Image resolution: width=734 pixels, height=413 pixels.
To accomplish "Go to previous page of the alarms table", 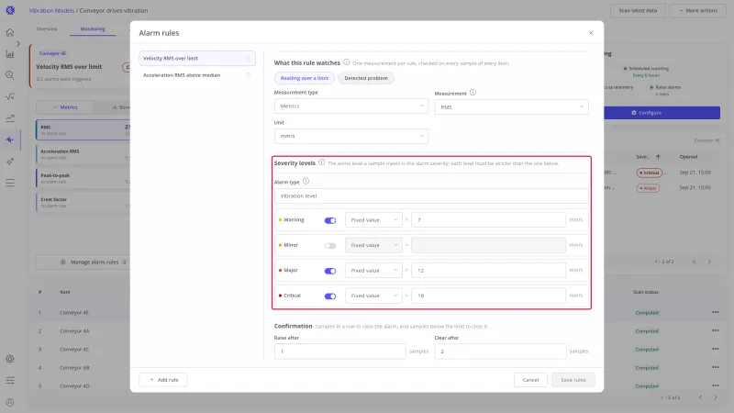I will tap(695, 262).
